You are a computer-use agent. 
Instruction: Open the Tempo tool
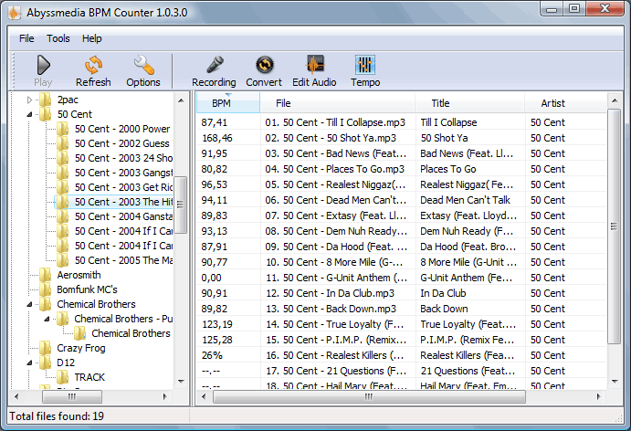tap(365, 65)
